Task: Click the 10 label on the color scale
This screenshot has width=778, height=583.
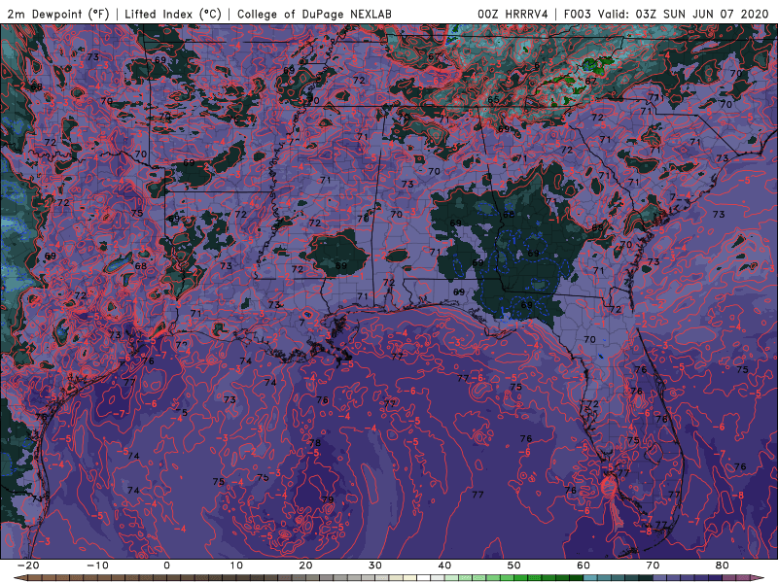Action: pos(236,566)
